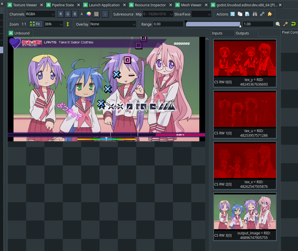The width and height of the screenshot is (298, 251).
Task: Toggle the HDR multiplication color wheel icon
Action: click(89, 14)
